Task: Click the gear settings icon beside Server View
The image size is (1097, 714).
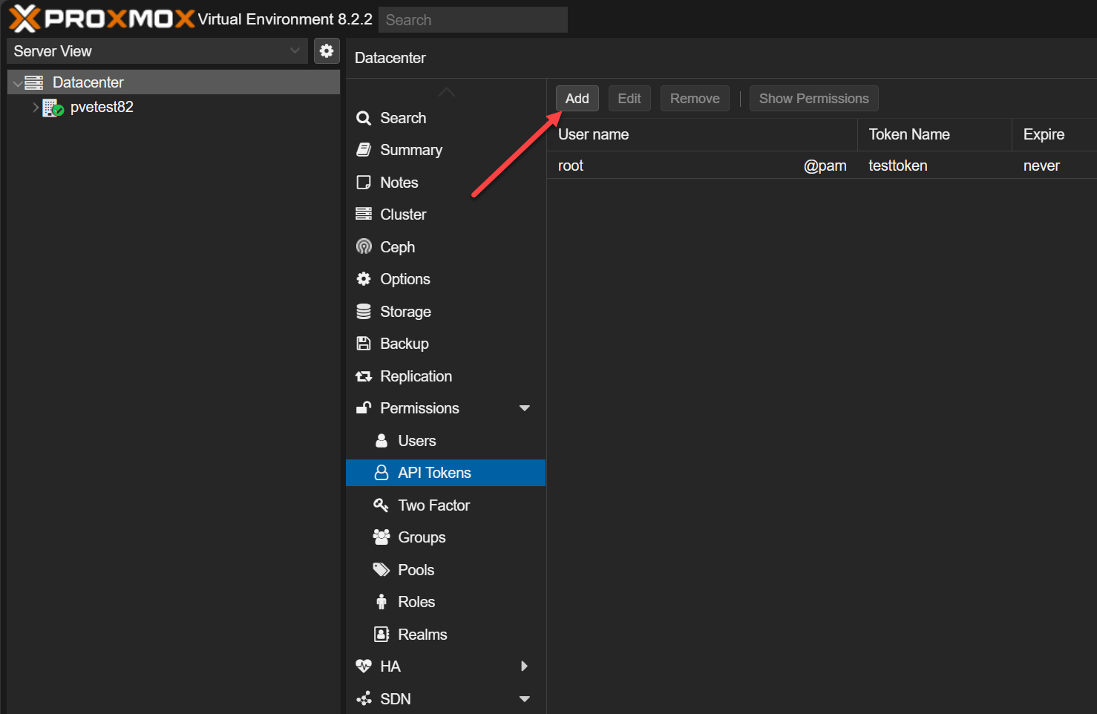Action: point(327,51)
